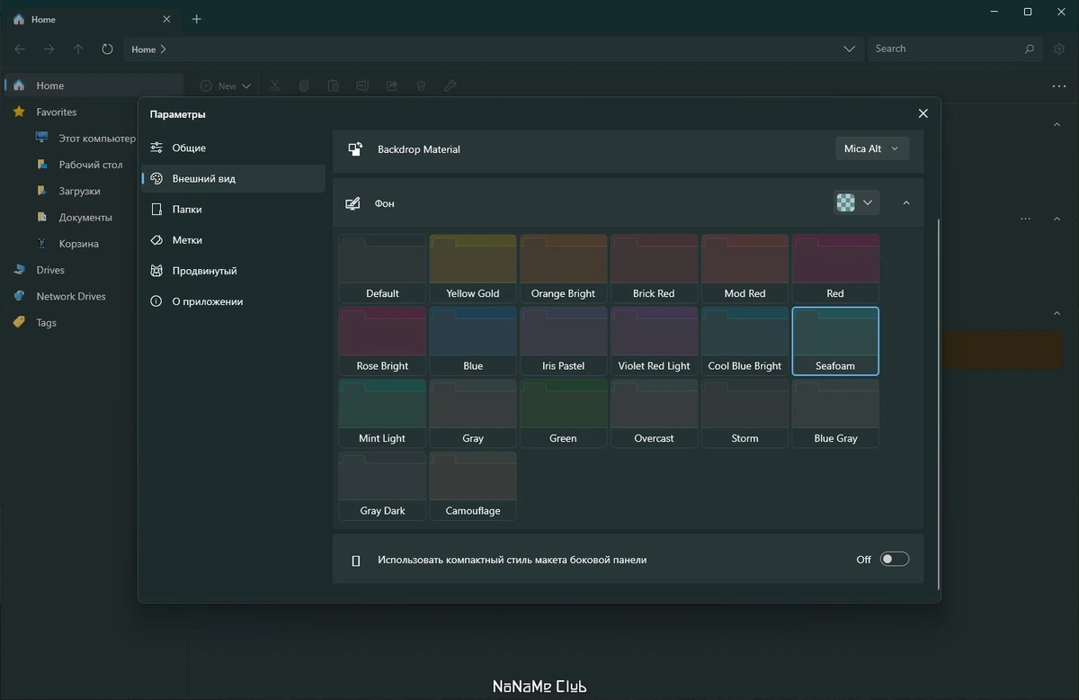1079x700 pixels.
Task: Click the Home breadcrumb in the address bar
Action: (143, 49)
